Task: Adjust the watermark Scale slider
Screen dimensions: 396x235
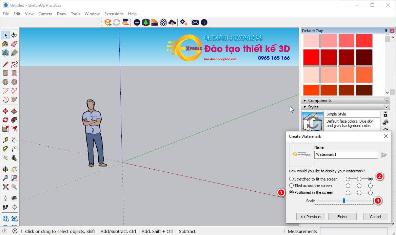Action: coord(343,201)
